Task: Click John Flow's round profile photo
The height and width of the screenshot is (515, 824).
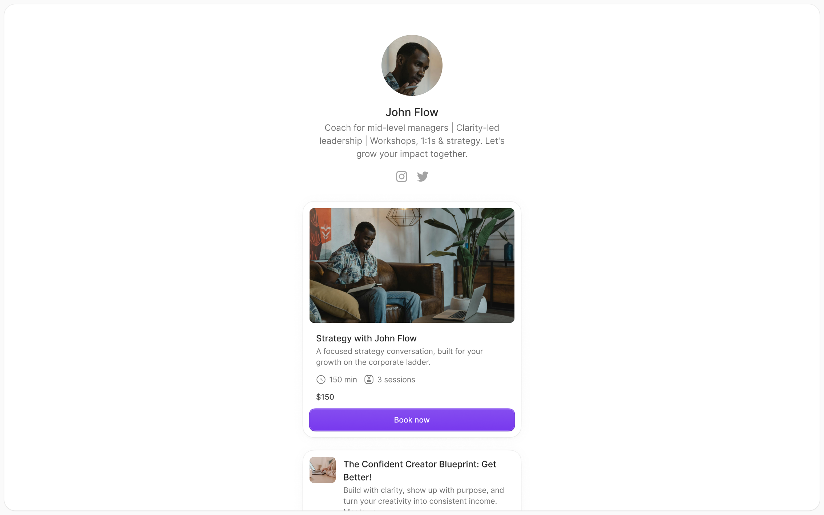Action: coord(412,65)
